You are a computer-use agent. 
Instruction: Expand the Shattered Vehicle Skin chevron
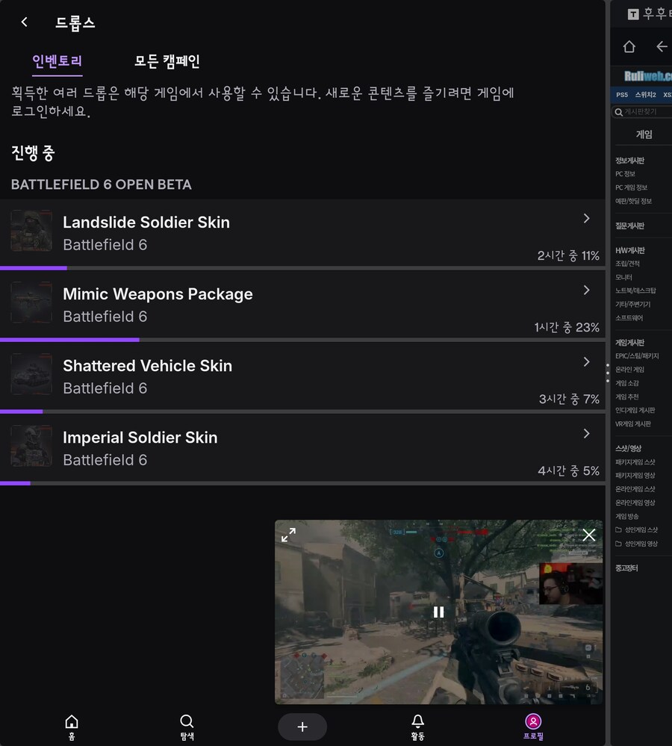click(x=586, y=362)
